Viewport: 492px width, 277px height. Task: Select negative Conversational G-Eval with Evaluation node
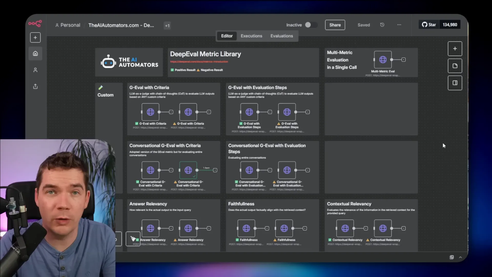click(x=287, y=170)
